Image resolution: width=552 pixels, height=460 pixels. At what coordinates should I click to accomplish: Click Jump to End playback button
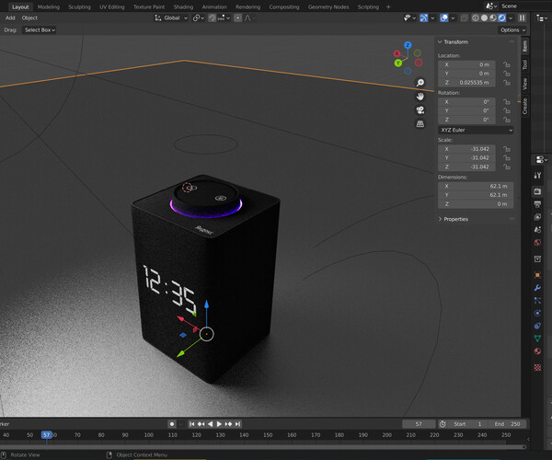[x=238, y=424]
